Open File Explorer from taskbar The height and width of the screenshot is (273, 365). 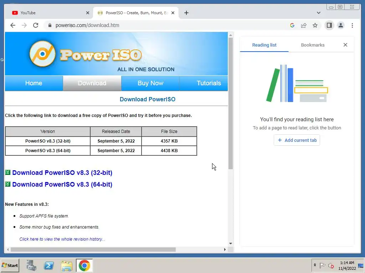pyautogui.click(x=67, y=266)
